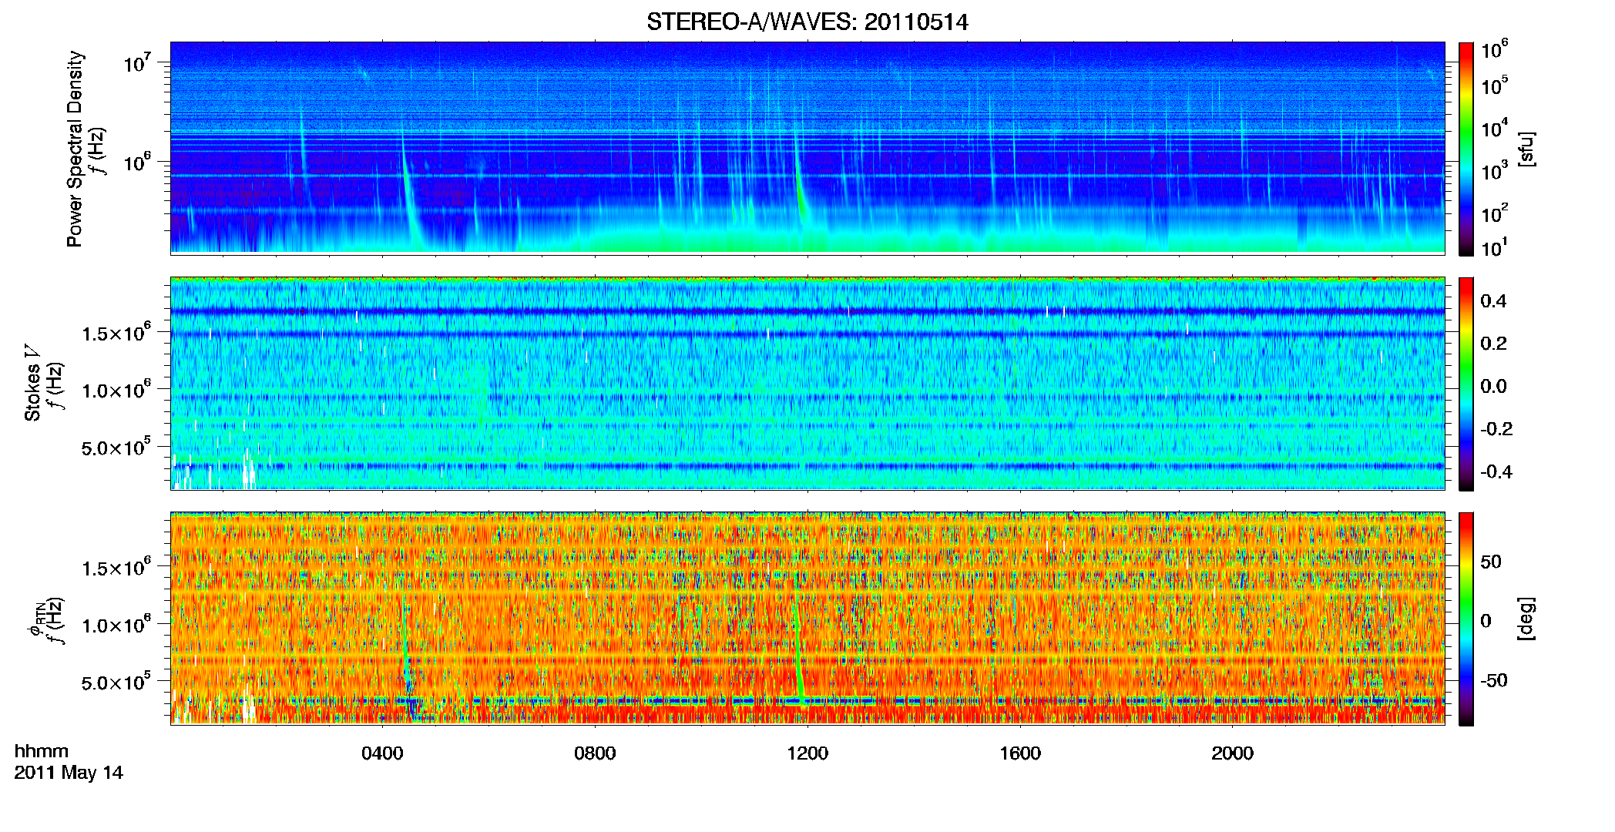Click the Power Spectral Density axis label
Viewport: 1615px width, 832px height.
point(75,149)
